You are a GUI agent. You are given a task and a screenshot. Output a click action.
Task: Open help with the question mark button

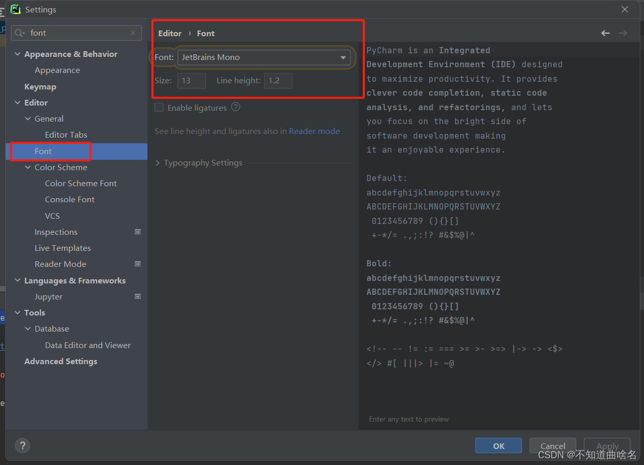coord(22,445)
